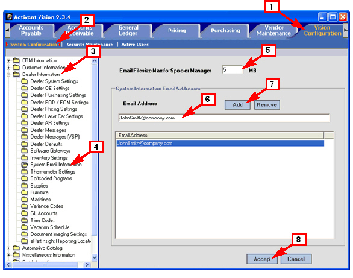Open the Pricing tab
353x278 pixels.
pyautogui.click(x=176, y=30)
